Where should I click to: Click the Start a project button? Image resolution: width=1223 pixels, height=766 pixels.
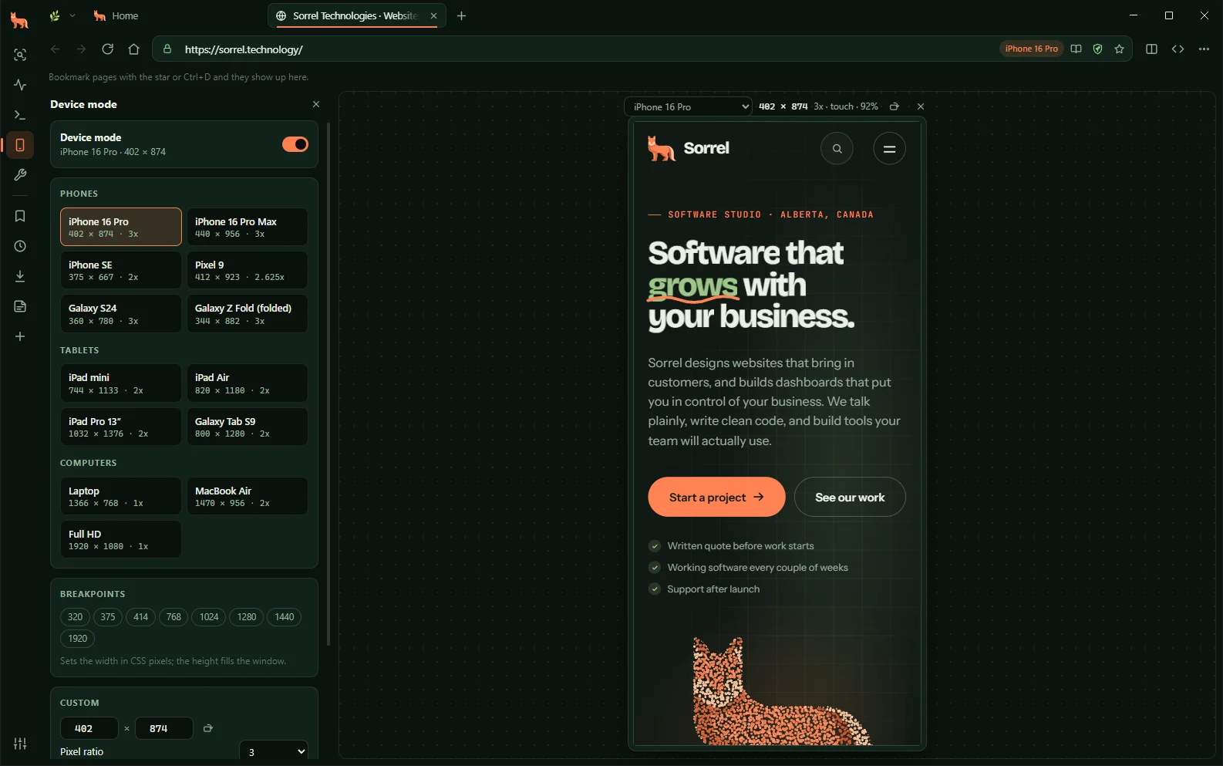[716, 497]
